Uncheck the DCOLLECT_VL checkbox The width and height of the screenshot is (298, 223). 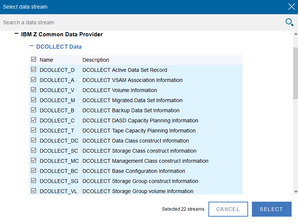point(33,190)
